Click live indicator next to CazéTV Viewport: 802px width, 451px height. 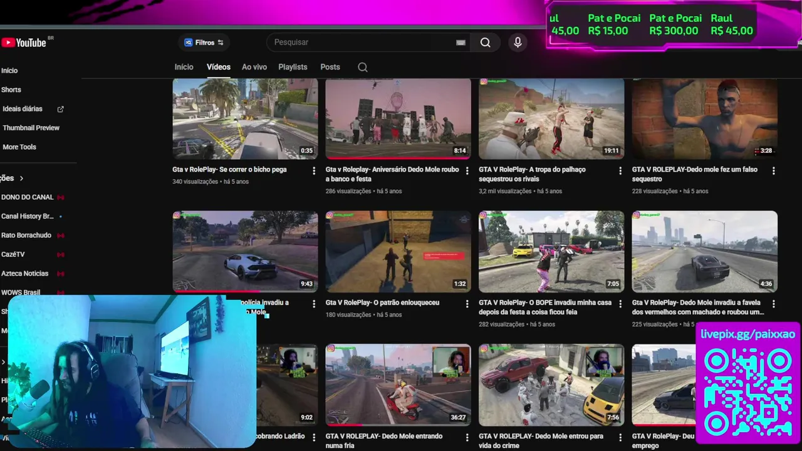61,254
